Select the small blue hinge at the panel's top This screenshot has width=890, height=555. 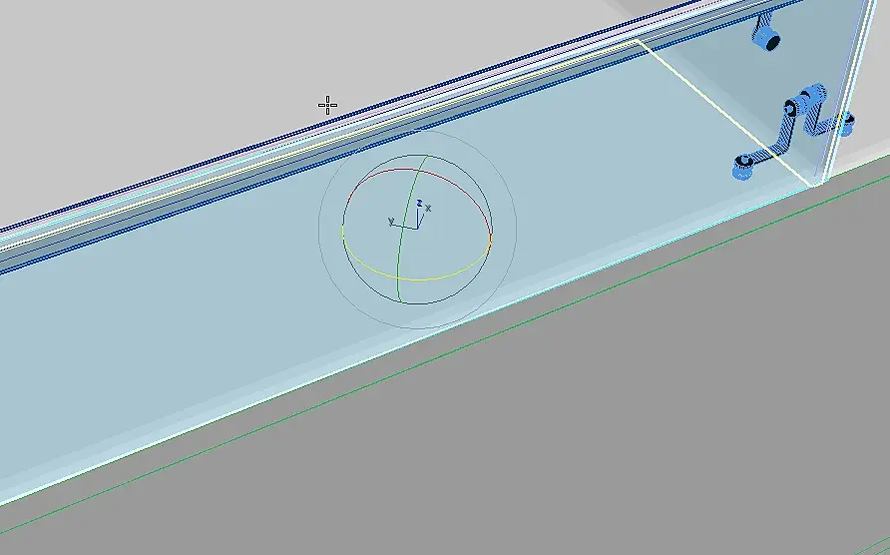click(767, 34)
